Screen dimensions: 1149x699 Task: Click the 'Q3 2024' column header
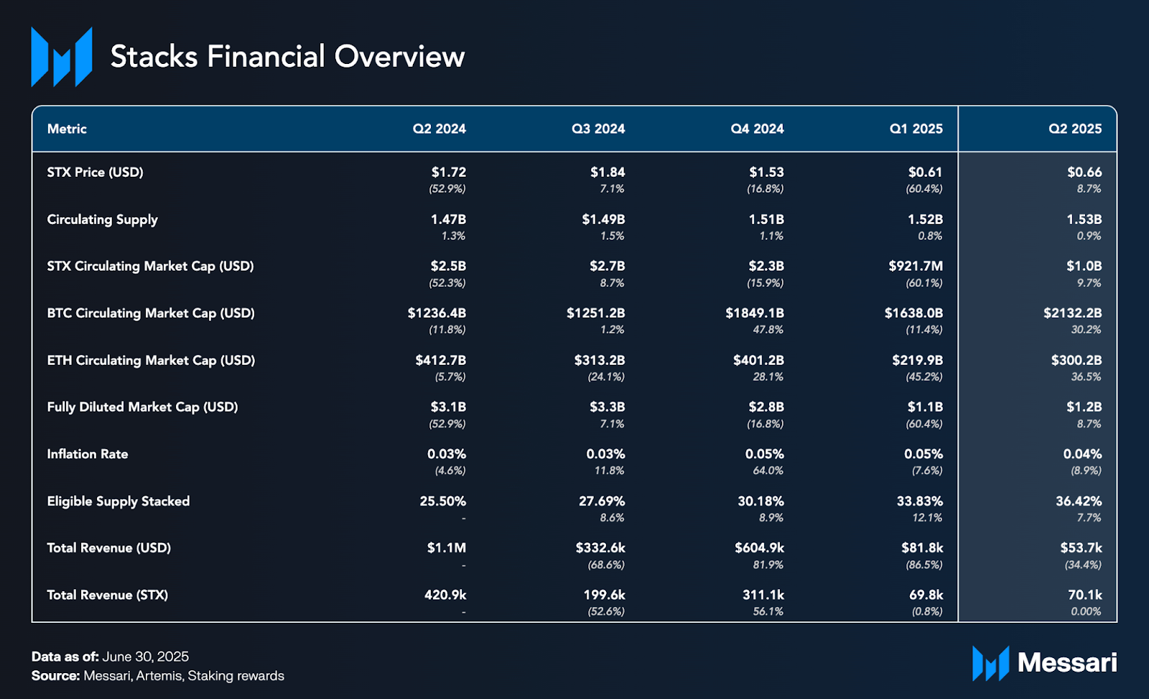click(598, 129)
